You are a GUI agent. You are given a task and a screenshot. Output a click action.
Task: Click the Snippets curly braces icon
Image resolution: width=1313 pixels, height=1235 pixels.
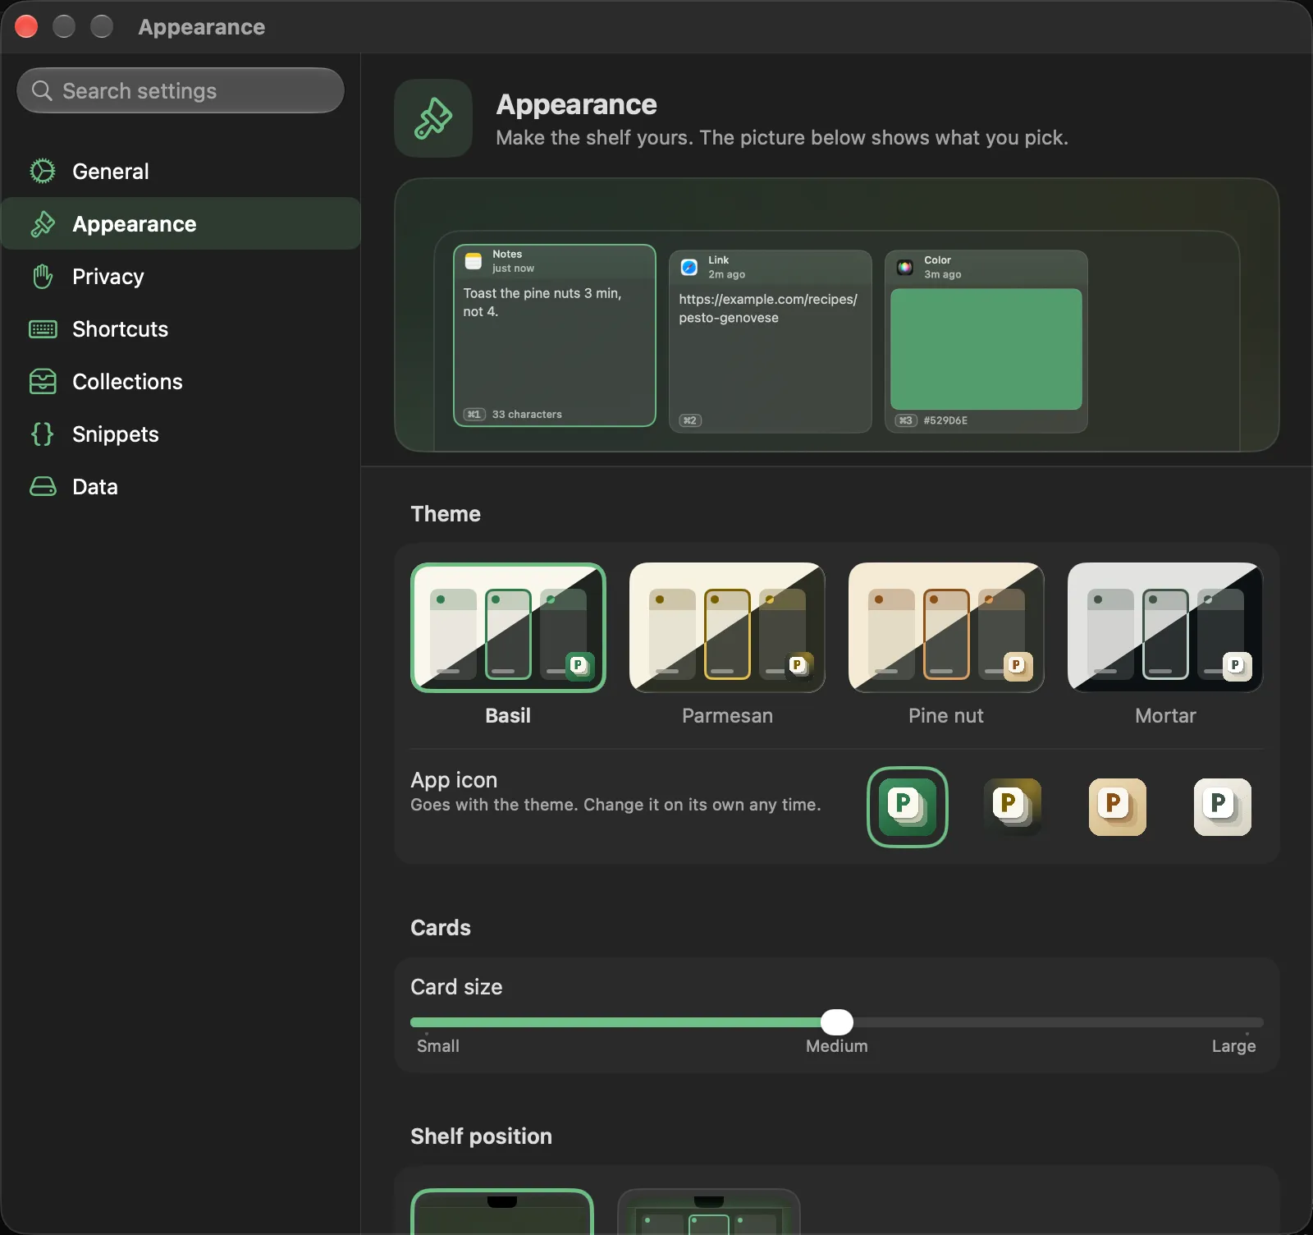[x=43, y=434]
